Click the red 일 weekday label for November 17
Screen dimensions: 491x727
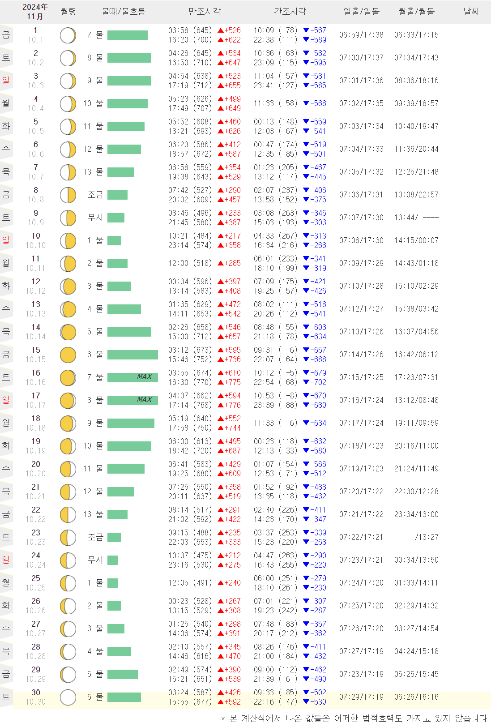pyautogui.click(x=6, y=400)
